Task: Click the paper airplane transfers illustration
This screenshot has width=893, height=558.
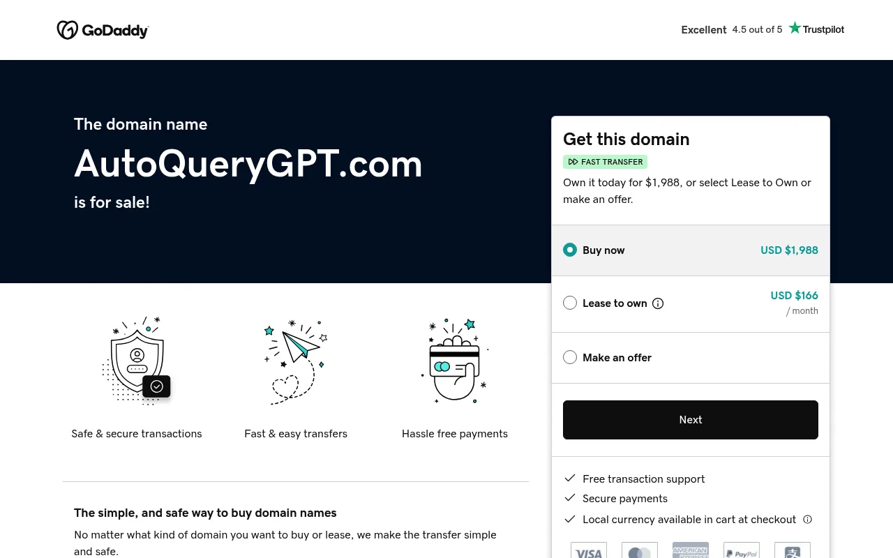Action: coord(296,361)
